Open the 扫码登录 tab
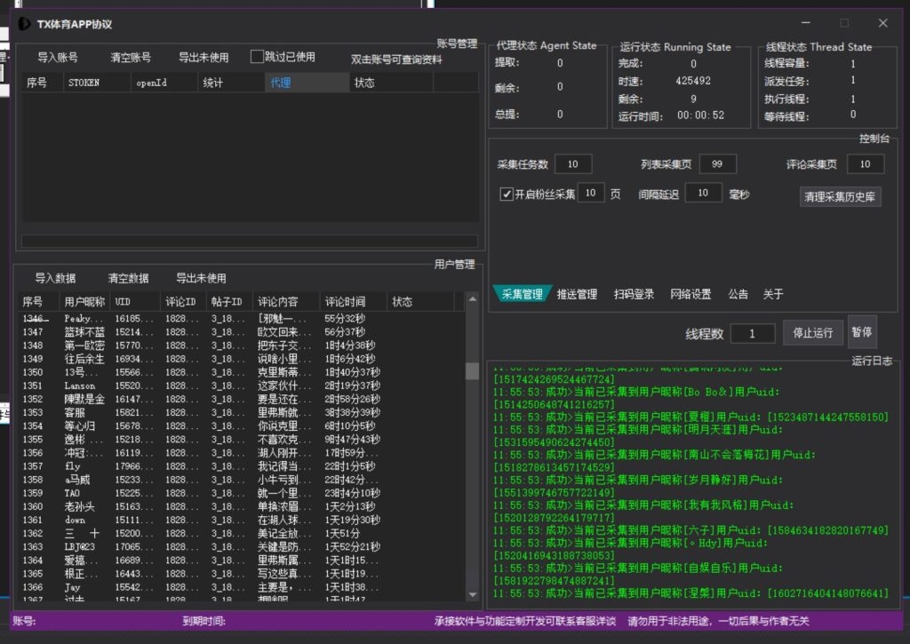Image resolution: width=910 pixels, height=644 pixels. 635,293
